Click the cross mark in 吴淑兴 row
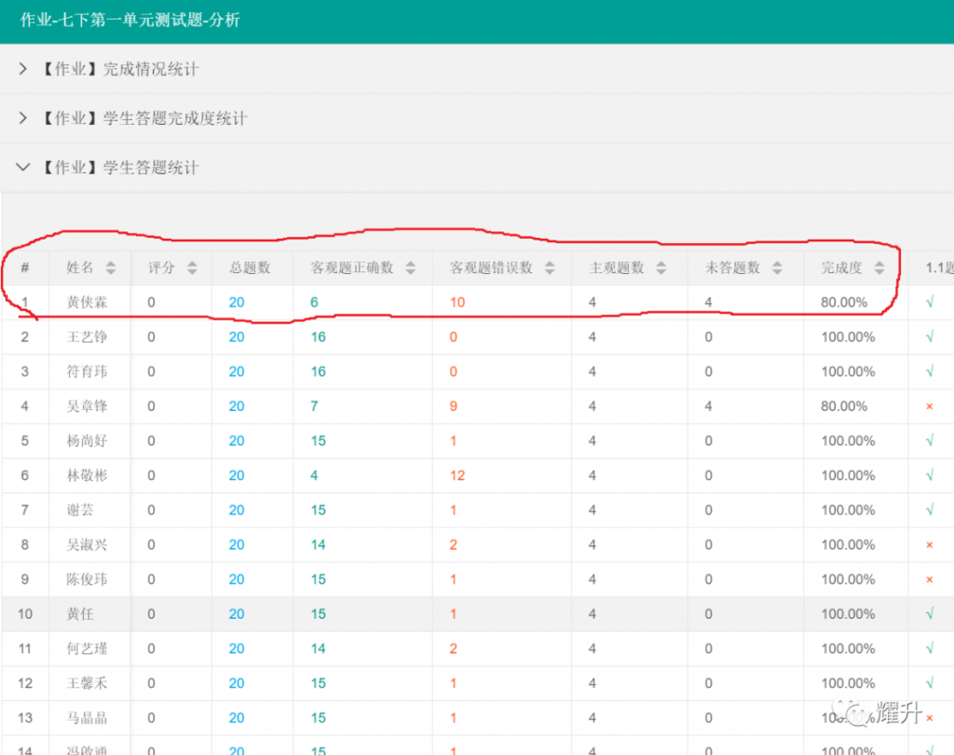The height and width of the screenshot is (755, 954). [930, 545]
